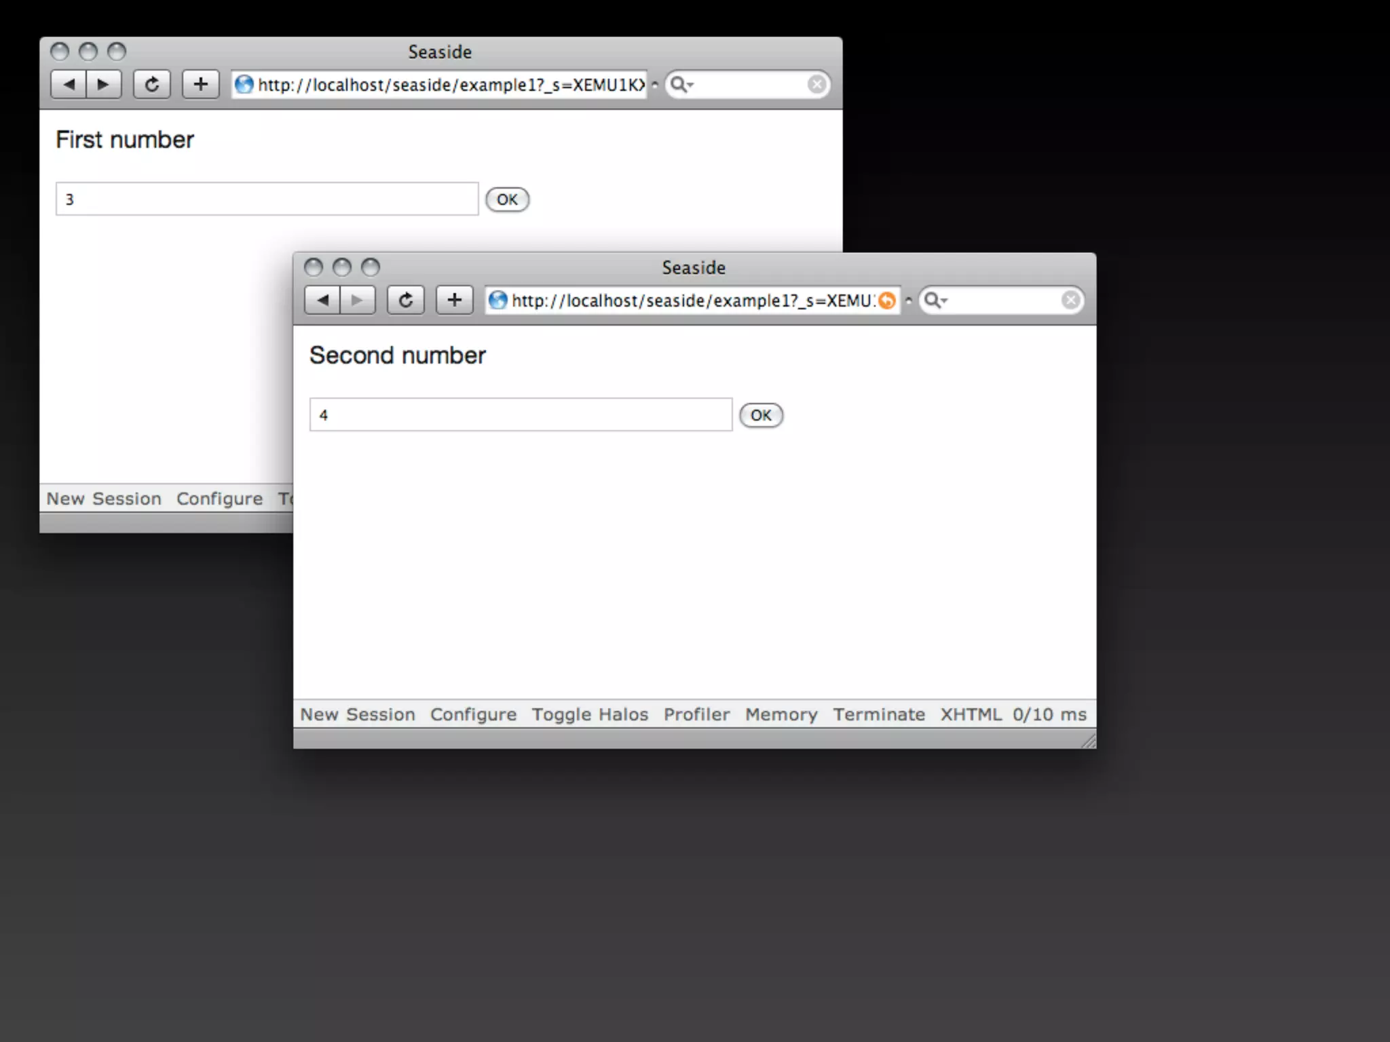This screenshot has width=1390, height=1042.
Task: Open the search magnifier dropdown in the front window
Action: (x=935, y=301)
